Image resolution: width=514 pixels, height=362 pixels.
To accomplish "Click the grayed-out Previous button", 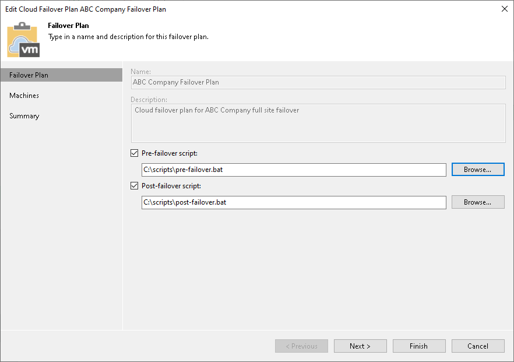I will [301, 346].
